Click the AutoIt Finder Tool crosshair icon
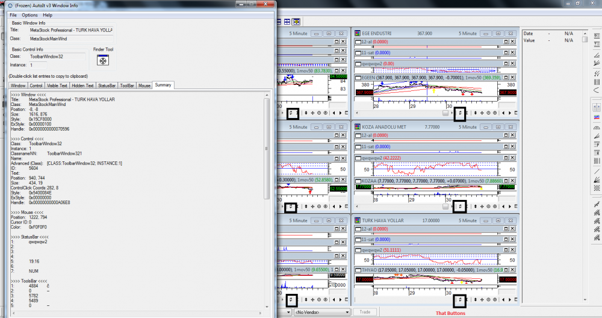The height and width of the screenshot is (318, 602). tap(102, 60)
